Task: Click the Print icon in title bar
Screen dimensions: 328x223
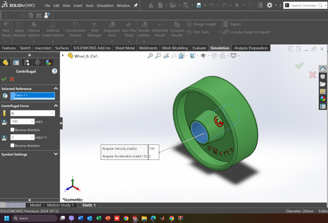Action: point(199,5)
